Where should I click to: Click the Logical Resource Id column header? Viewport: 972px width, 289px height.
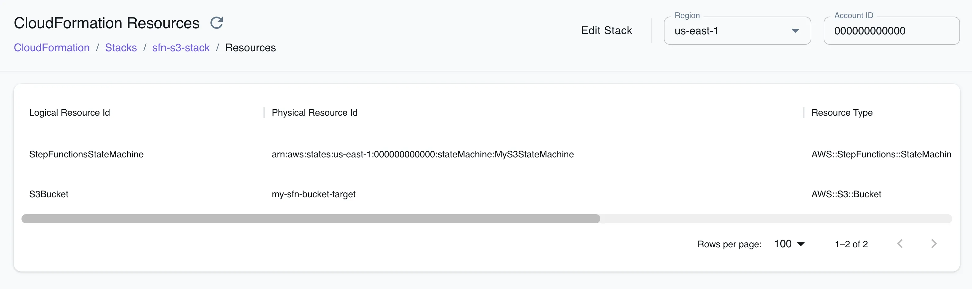(69, 112)
